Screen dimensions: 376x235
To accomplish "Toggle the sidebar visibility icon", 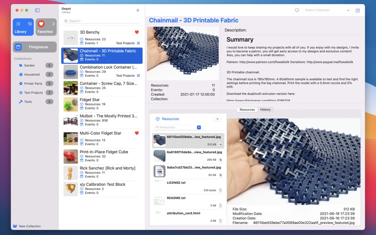I will tap(38, 10).
